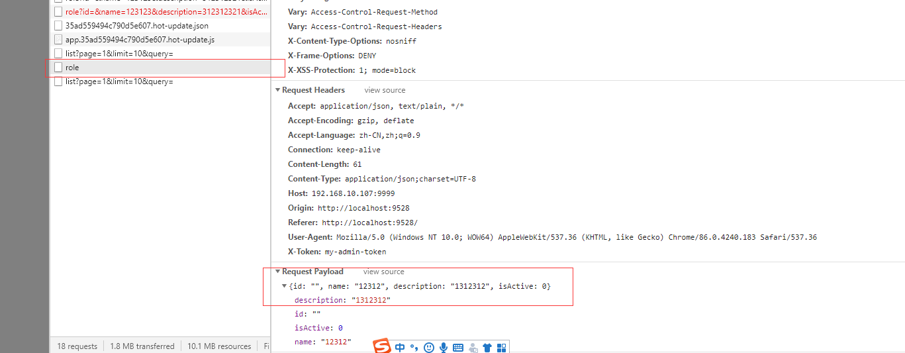Open the Sogou skin shirt icon
The height and width of the screenshot is (353, 905).
487,347
